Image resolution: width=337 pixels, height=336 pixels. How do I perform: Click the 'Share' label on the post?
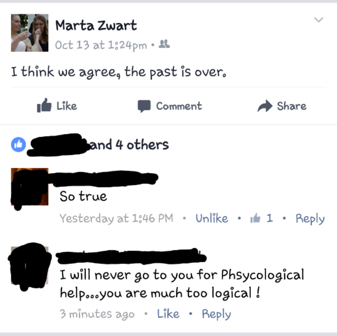pyautogui.click(x=292, y=106)
